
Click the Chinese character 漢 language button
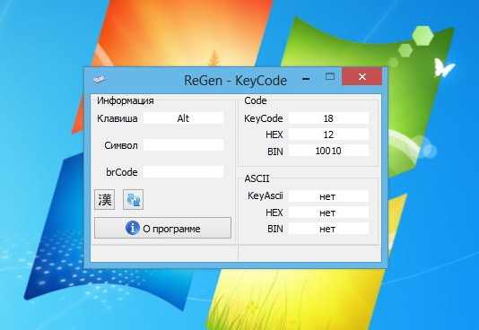[104, 200]
